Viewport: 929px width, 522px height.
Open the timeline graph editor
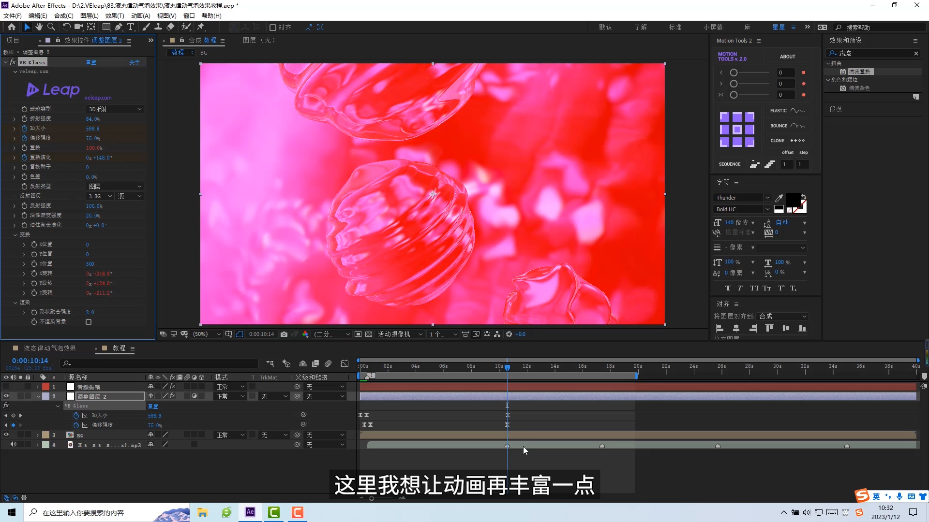(345, 363)
